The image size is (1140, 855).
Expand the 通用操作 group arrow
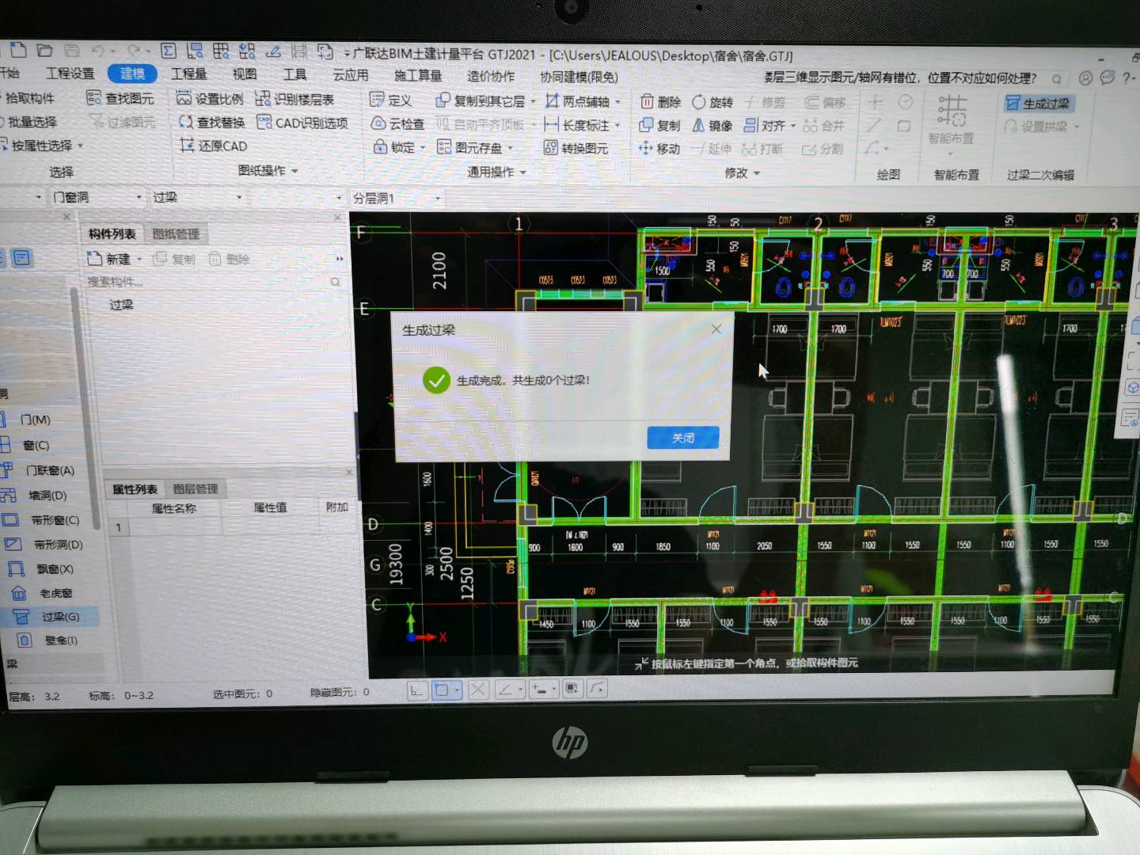point(523,173)
